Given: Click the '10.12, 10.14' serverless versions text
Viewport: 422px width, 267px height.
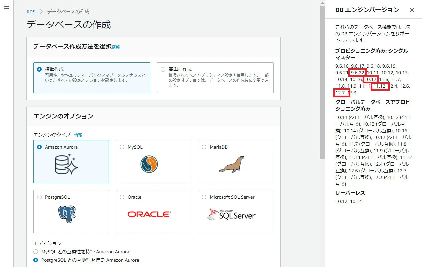Looking at the screenshot, I should [x=349, y=201].
